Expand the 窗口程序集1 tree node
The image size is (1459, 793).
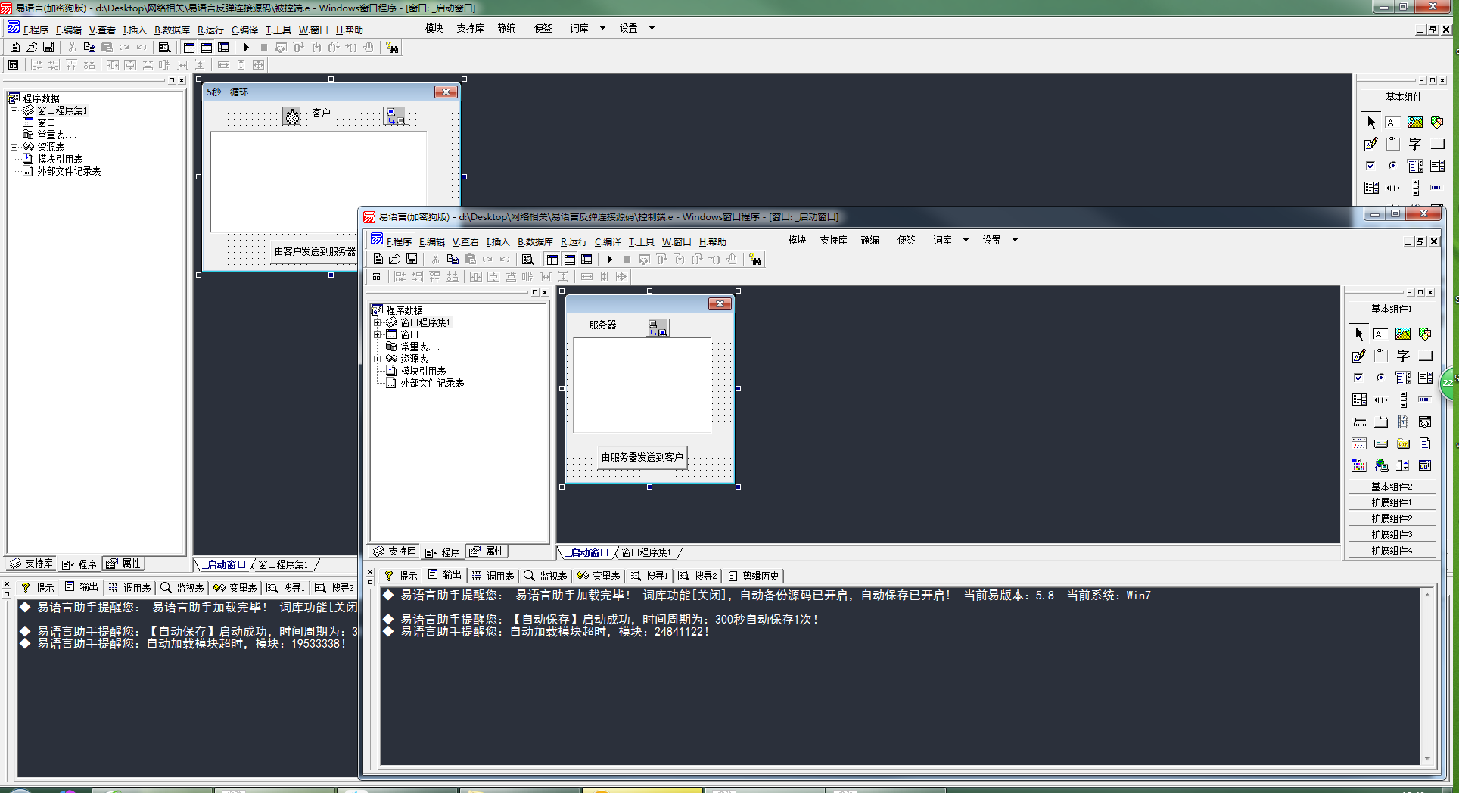coord(377,322)
